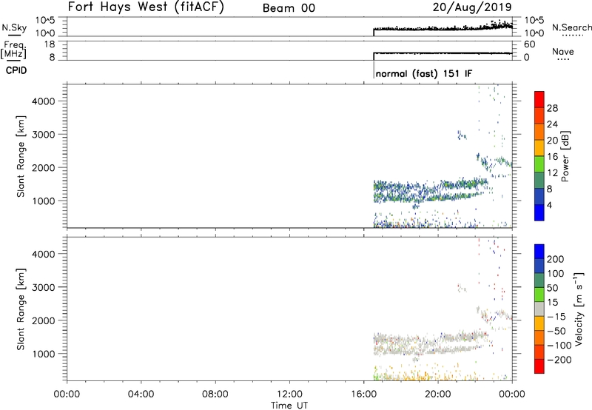Click the 'Nave' label

(x=562, y=52)
